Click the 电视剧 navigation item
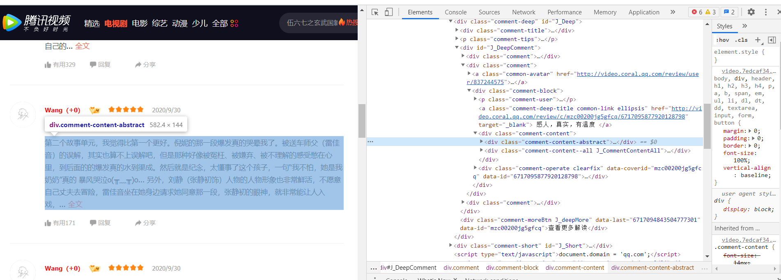Image resolution: width=781 pixels, height=280 pixels. [x=116, y=23]
